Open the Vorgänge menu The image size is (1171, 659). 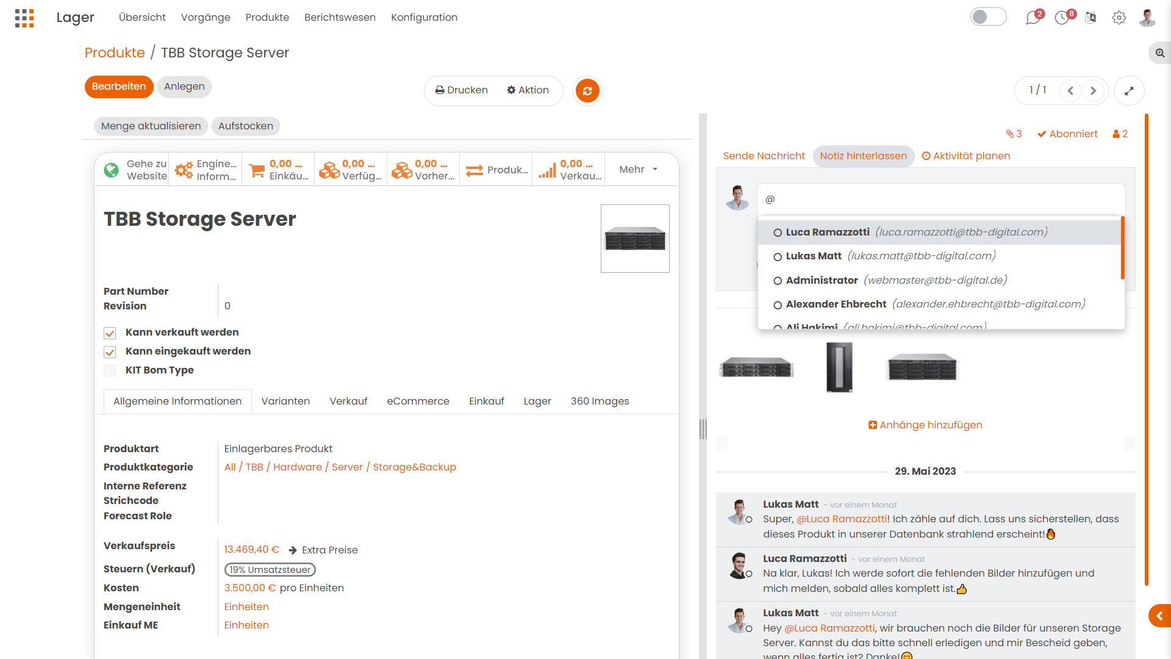[x=206, y=18]
